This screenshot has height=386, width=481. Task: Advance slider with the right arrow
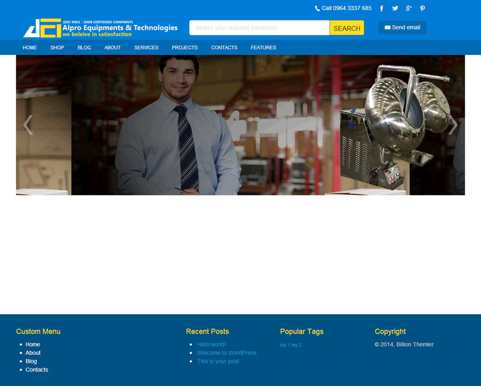[x=453, y=125]
